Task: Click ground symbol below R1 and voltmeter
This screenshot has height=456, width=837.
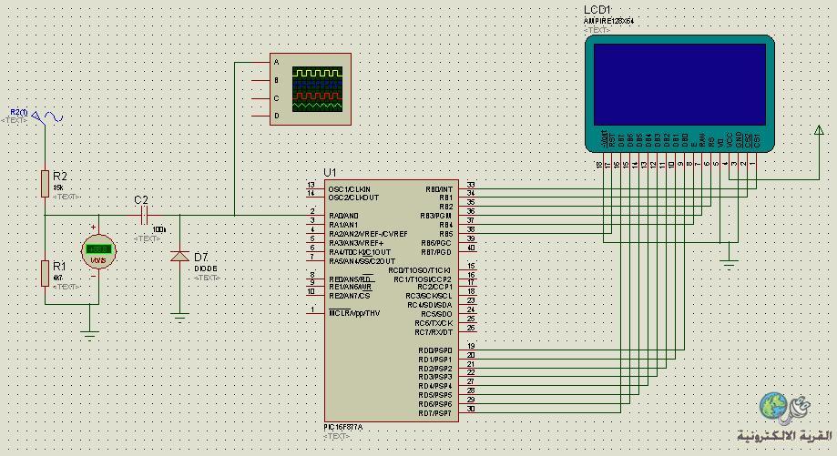Action: (89, 336)
